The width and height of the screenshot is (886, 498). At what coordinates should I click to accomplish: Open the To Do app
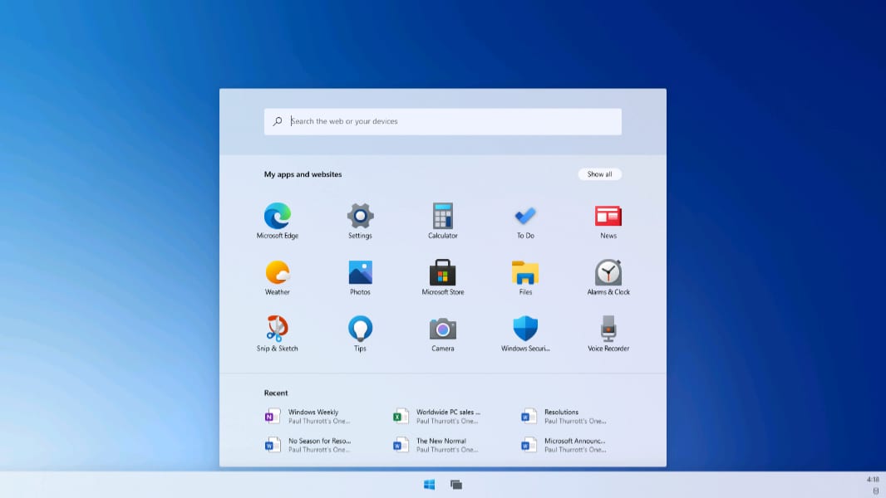[524, 217]
